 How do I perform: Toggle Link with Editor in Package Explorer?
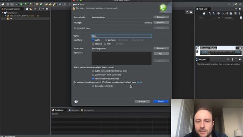point(30,9)
